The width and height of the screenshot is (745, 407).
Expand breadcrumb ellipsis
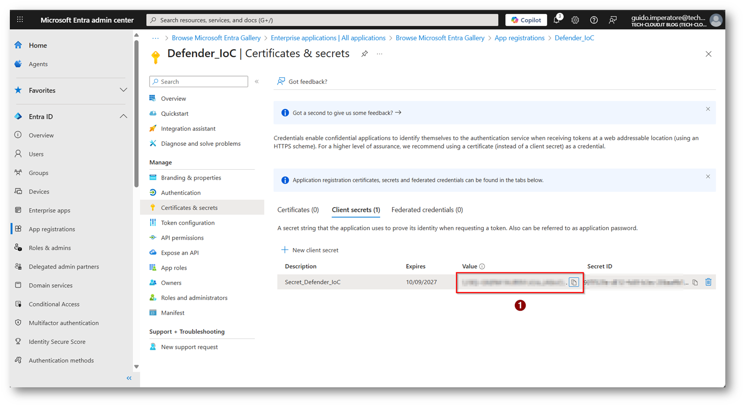(155, 38)
